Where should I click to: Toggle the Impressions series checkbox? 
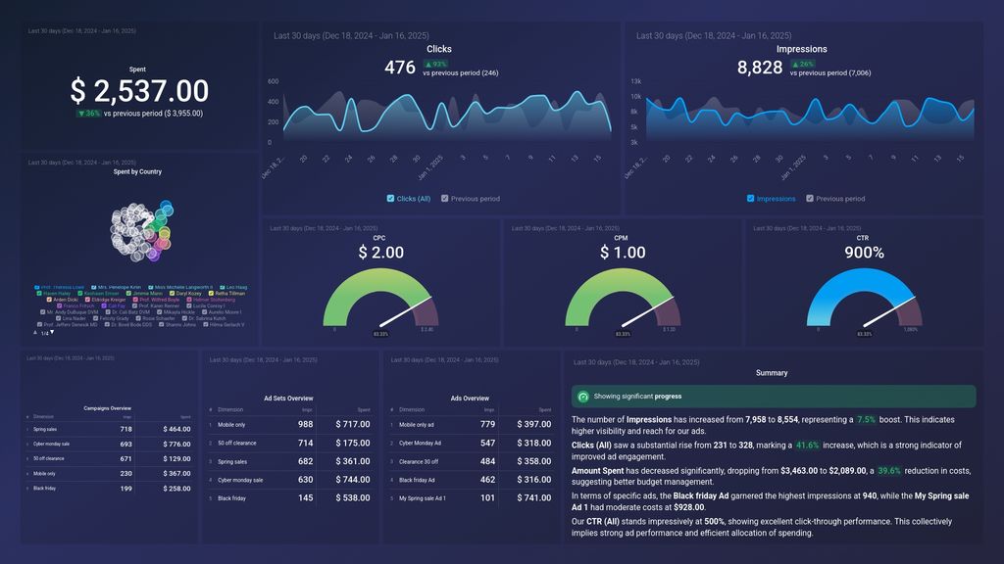point(750,198)
